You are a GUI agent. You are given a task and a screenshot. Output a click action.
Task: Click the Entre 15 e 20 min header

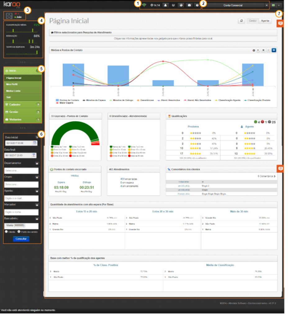point(87,212)
